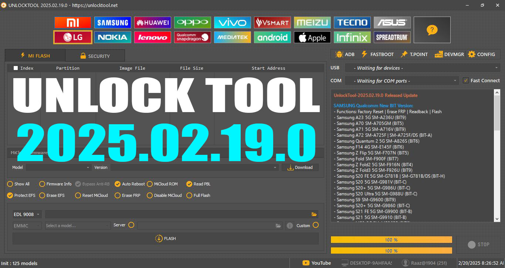Click the EDL firmware path input field

coord(182,214)
